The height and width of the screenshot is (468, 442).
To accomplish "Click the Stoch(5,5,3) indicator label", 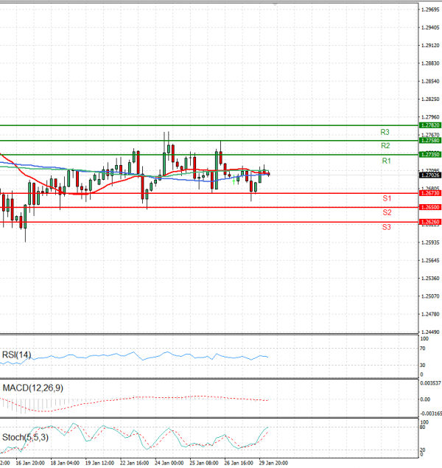I will pyautogui.click(x=25, y=437).
